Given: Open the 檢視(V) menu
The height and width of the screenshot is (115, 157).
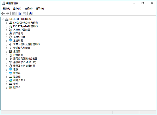Looking at the screenshot, I should [x=29, y=9].
